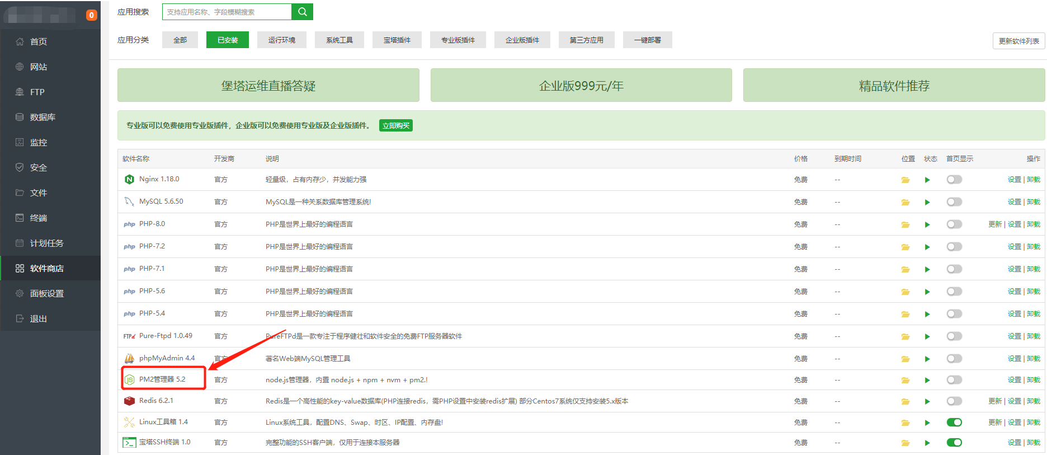This screenshot has width=1047, height=455.
Task: Switch to the 系统工具 category
Action: [339, 40]
